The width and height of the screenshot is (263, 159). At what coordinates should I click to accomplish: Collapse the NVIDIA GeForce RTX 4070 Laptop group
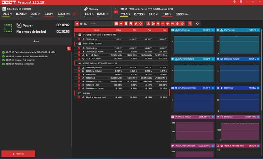(76, 63)
